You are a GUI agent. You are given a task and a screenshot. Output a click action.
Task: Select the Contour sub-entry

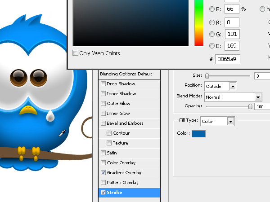tap(129, 133)
